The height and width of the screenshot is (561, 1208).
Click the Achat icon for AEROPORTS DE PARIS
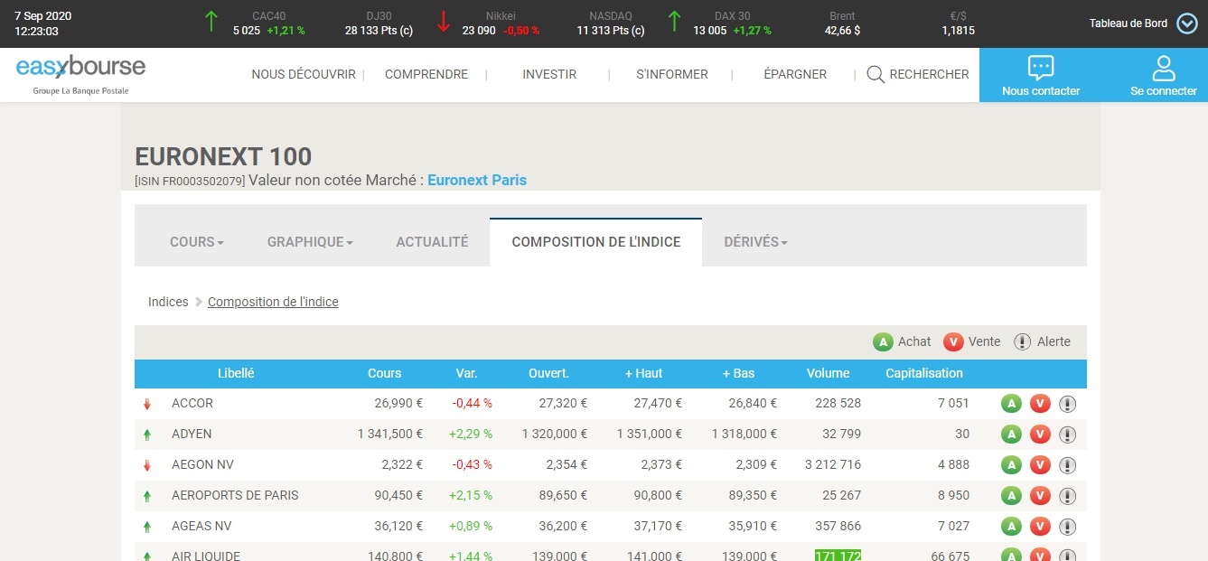click(x=1011, y=496)
